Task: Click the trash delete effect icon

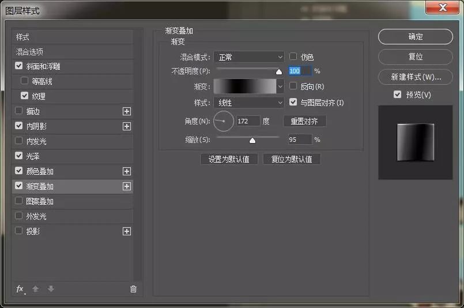Action: [x=133, y=289]
